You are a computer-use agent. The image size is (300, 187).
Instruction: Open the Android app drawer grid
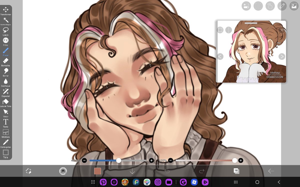click(93, 182)
